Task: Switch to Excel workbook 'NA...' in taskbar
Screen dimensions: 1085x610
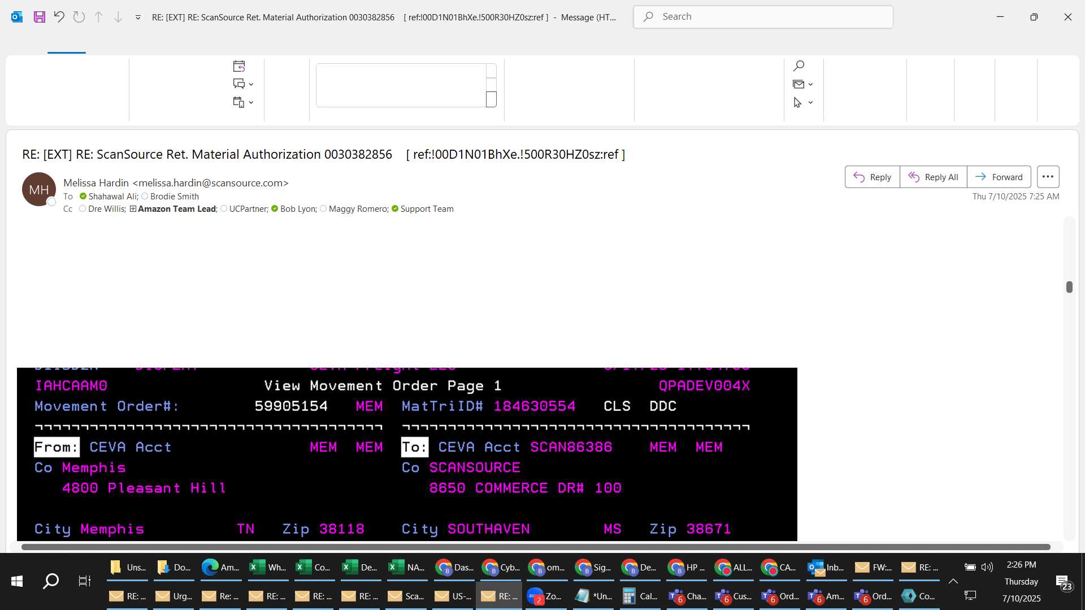Action: [x=407, y=567]
